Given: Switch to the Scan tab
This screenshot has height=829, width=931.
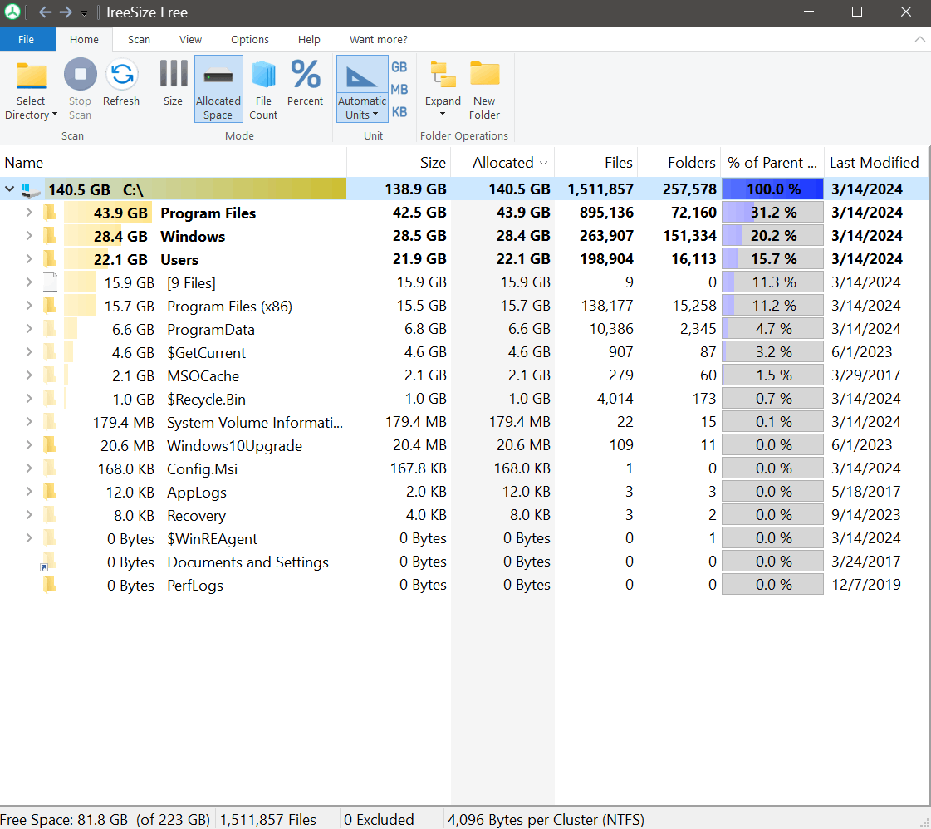Looking at the screenshot, I should [x=139, y=39].
